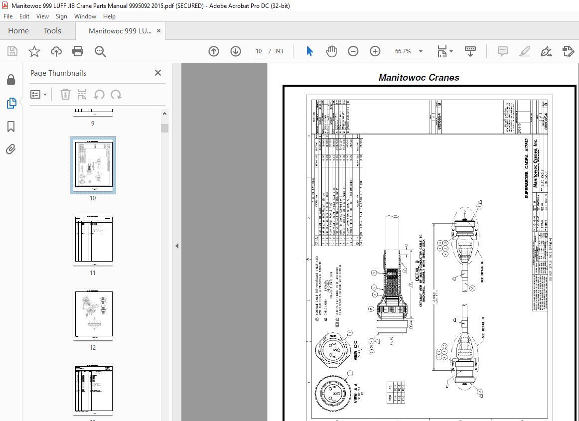
Task: Open the security lock panel icon
Action: [x=11, y=80]
